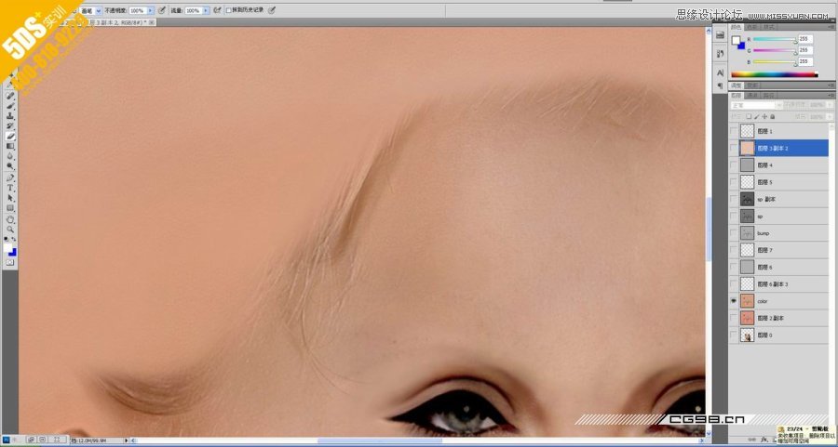Open status bar info arrow menu

(127, 440)
